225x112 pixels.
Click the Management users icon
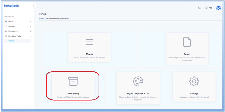tap(6, 31)
